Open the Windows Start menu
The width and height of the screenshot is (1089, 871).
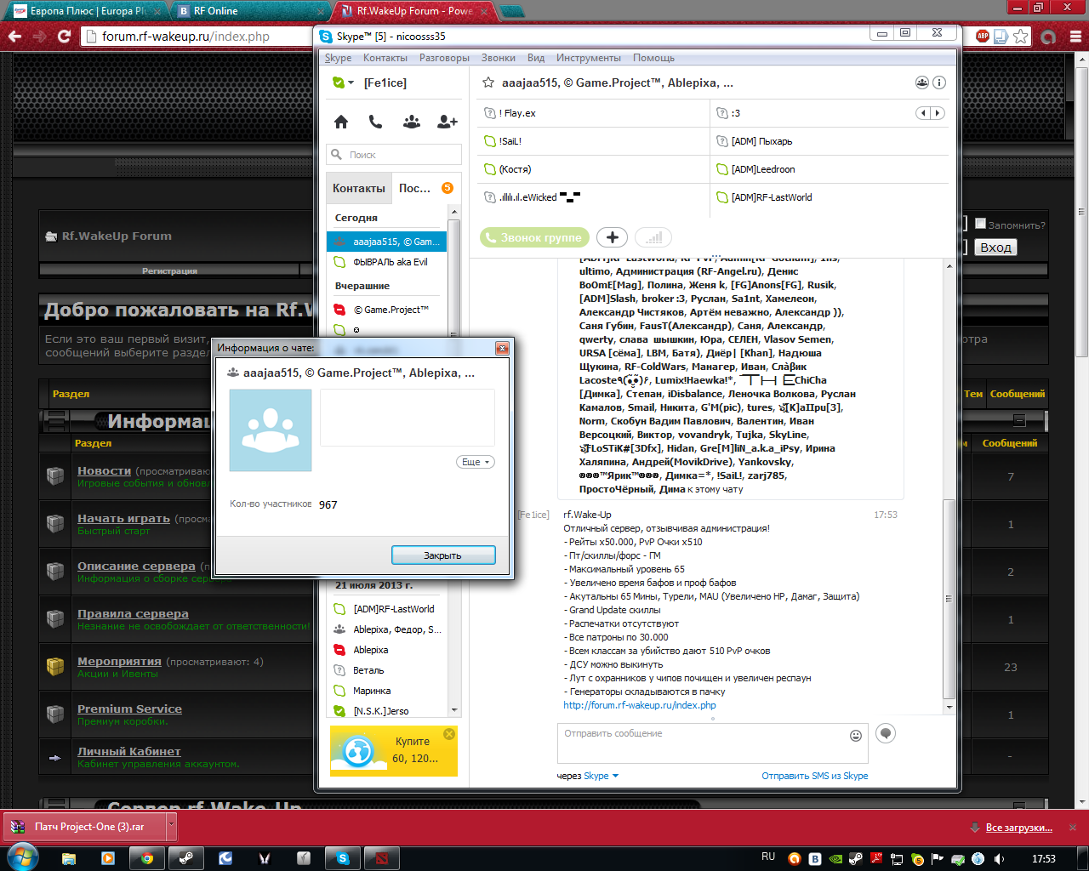tap(21, 857)
